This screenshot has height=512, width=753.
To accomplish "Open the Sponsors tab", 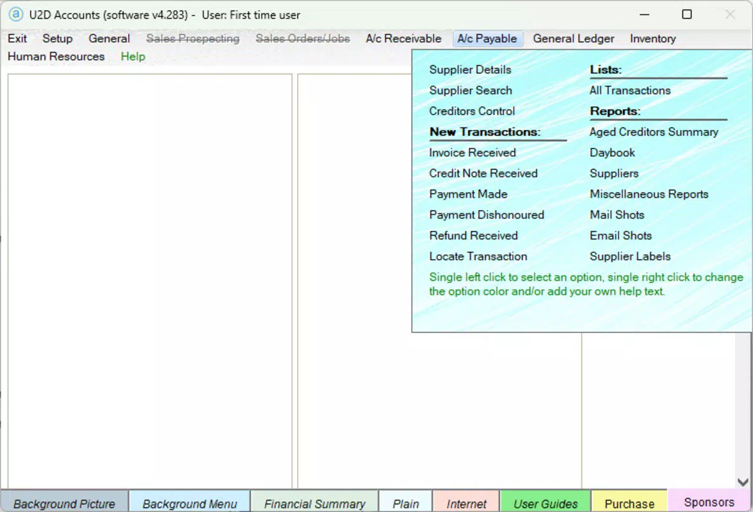I will point(709,502).
